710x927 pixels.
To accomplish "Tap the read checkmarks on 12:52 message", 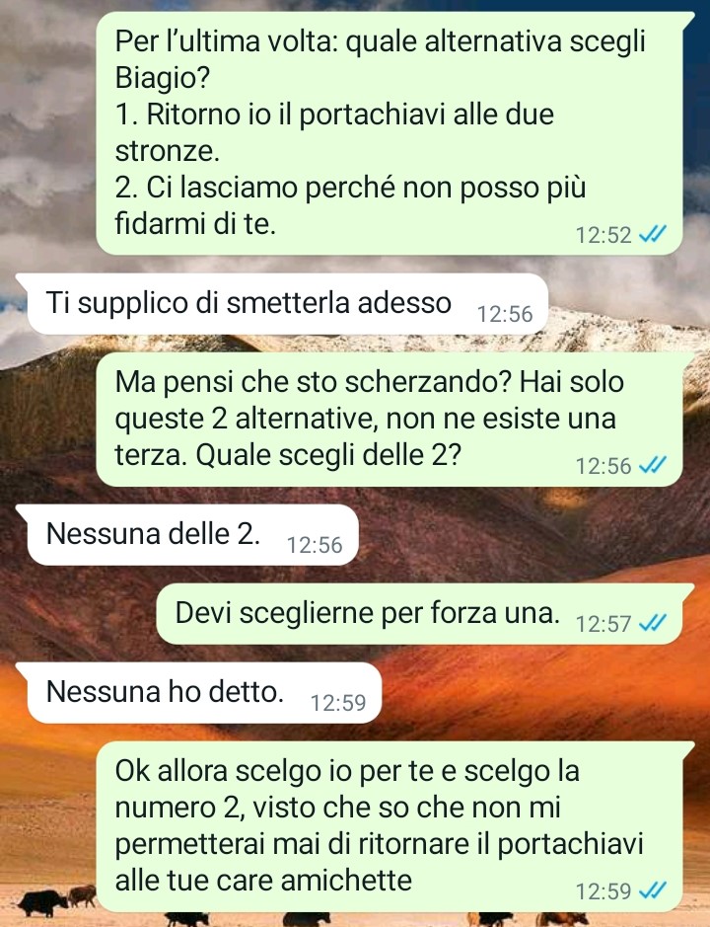I will (x=653, y=235).
